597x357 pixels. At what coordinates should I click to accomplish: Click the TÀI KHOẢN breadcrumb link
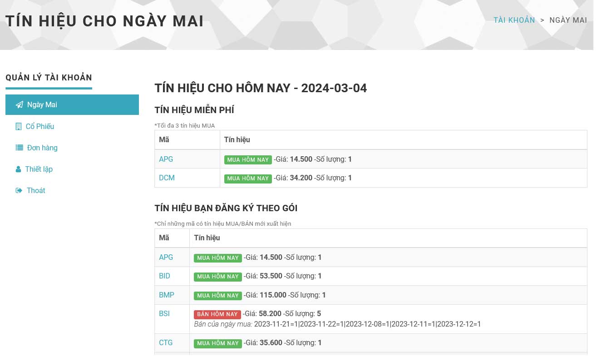514,20
